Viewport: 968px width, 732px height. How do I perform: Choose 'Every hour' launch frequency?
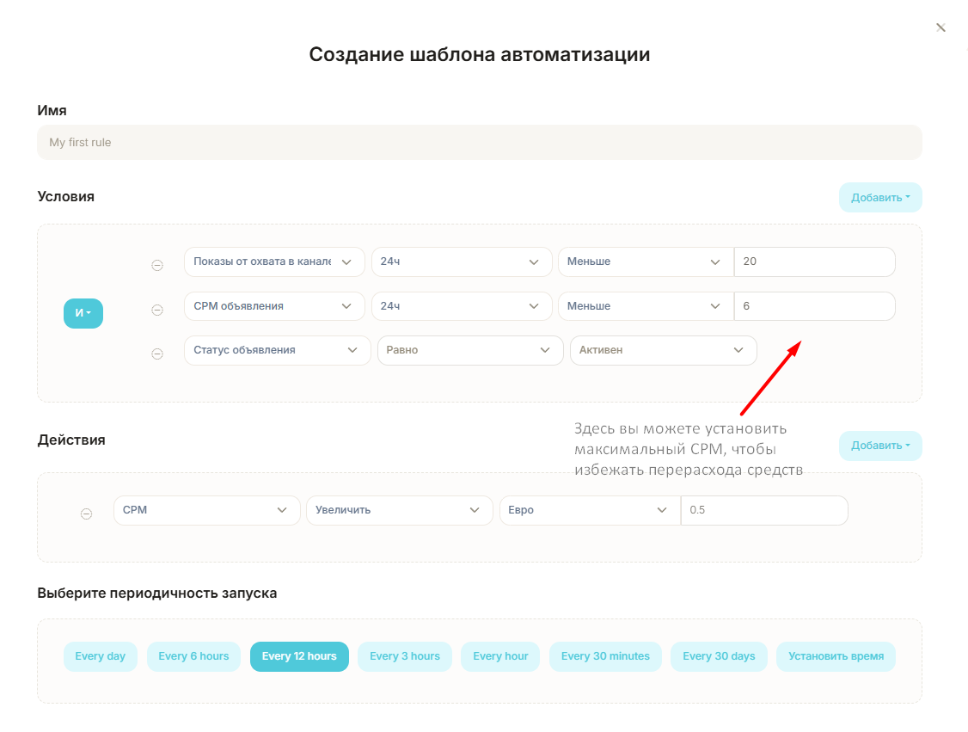coord(500,656)
